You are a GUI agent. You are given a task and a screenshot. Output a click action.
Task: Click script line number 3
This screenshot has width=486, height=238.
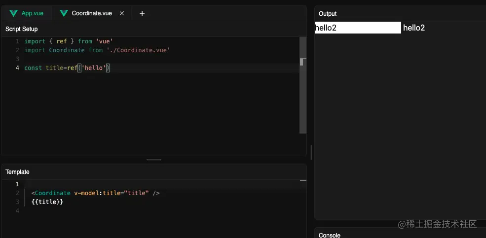click(17, 59)
